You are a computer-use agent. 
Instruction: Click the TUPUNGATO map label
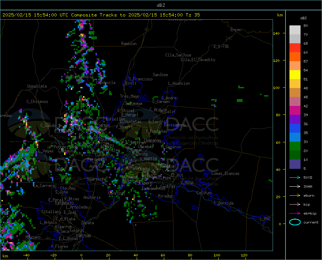(64, 203)
